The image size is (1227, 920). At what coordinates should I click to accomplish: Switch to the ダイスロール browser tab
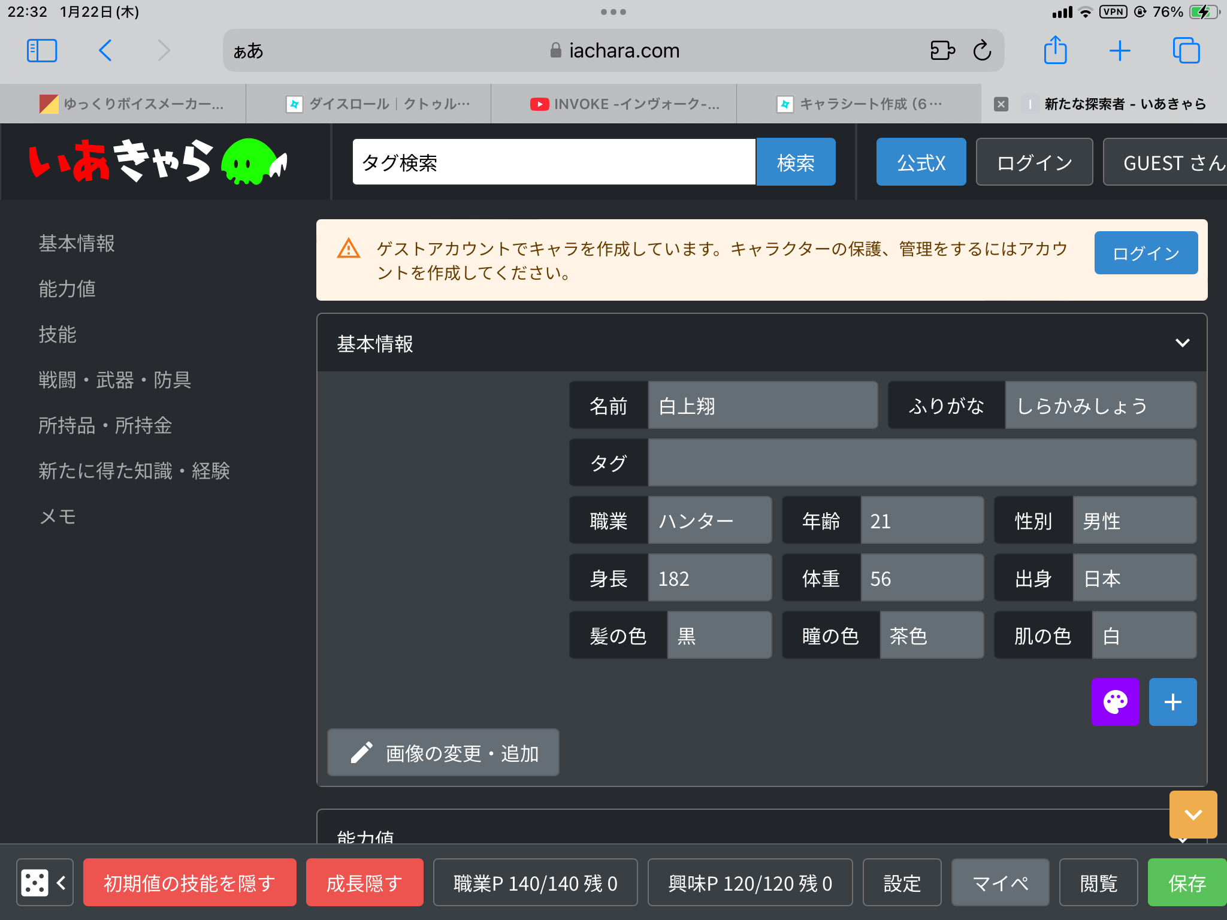(379, 104)
